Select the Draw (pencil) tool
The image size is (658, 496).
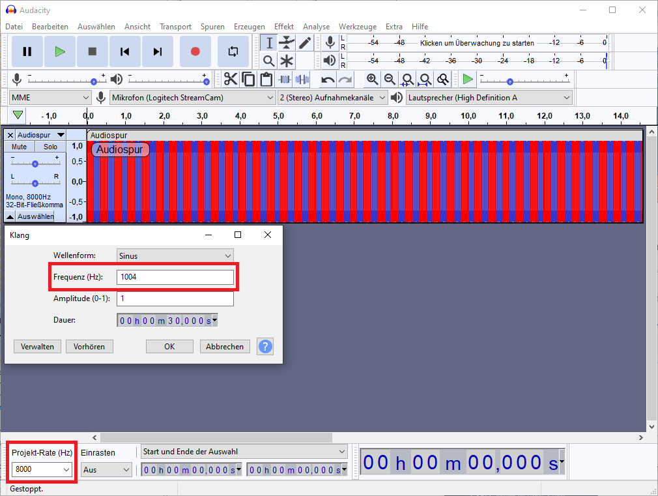(305, 43)
